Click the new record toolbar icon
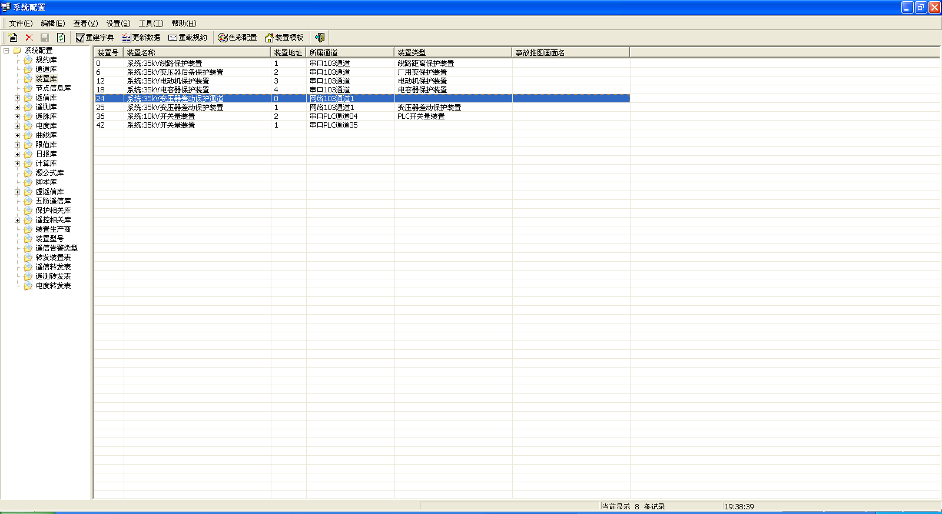942x514 pixels. [13, 38]
